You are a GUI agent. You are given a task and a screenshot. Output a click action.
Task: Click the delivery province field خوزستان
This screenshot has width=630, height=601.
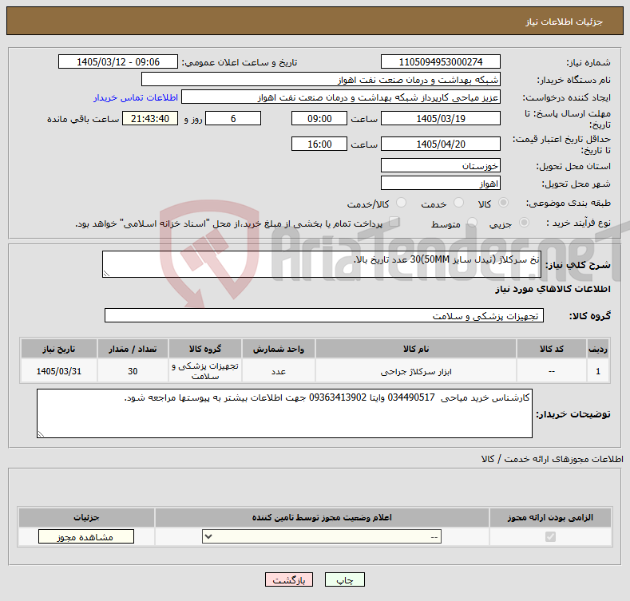coord(440,165)
